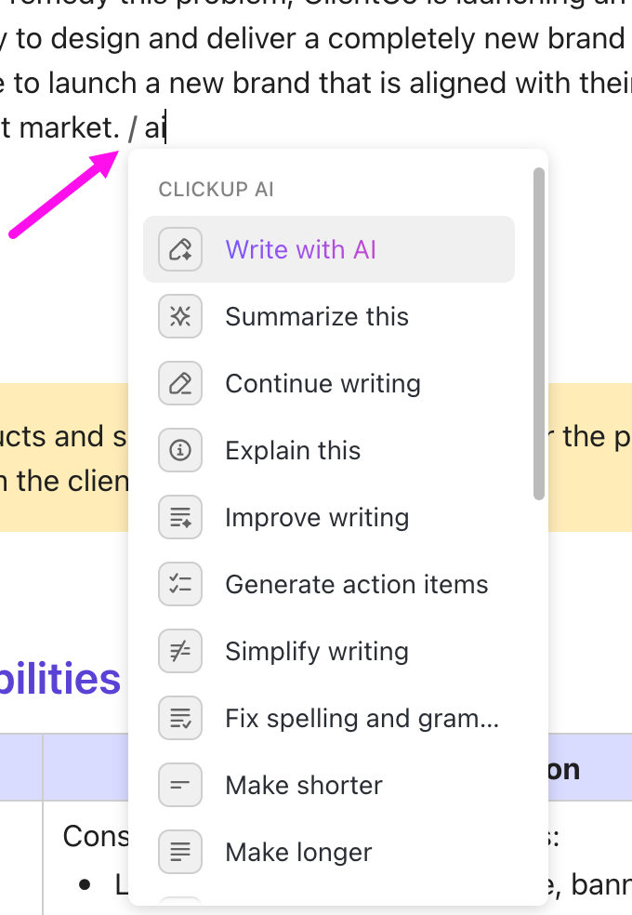The image size is (632, 915).
Task: Click the Continue writing pencil icon
Action: point(180,383)
